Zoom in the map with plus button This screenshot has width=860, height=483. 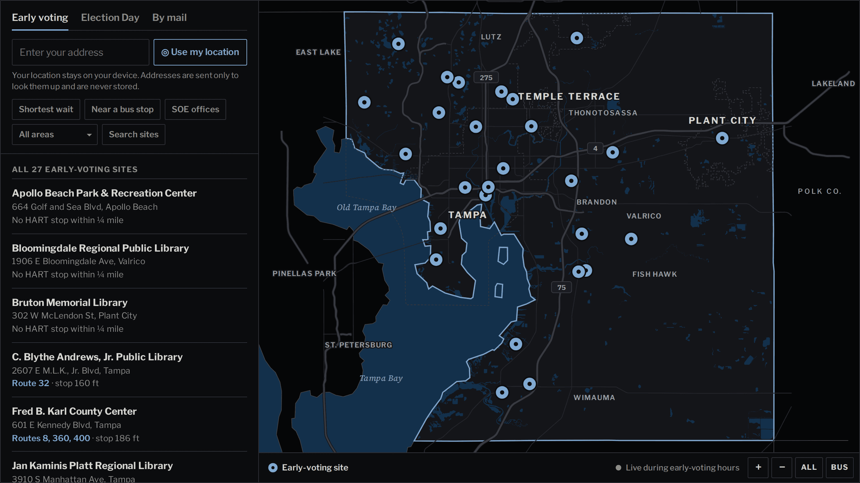coord(758,467)
